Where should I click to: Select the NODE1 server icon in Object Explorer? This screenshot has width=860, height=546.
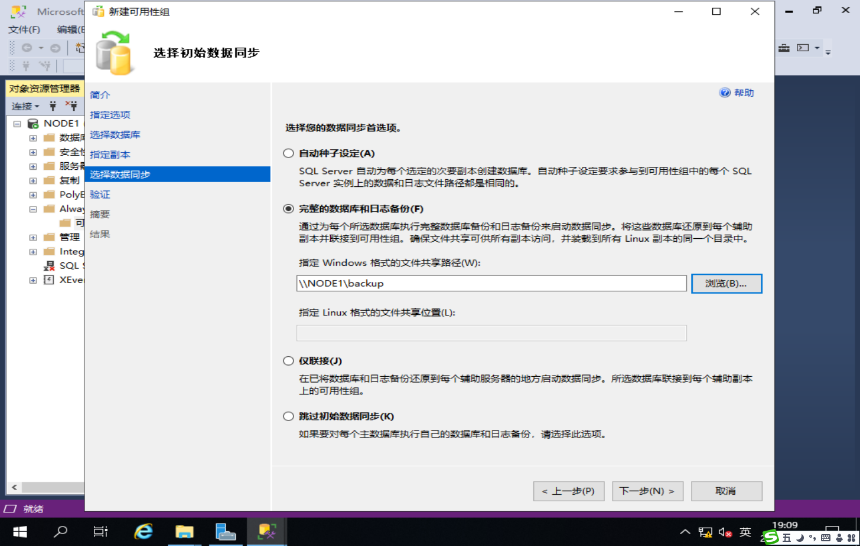click(33, 123)
